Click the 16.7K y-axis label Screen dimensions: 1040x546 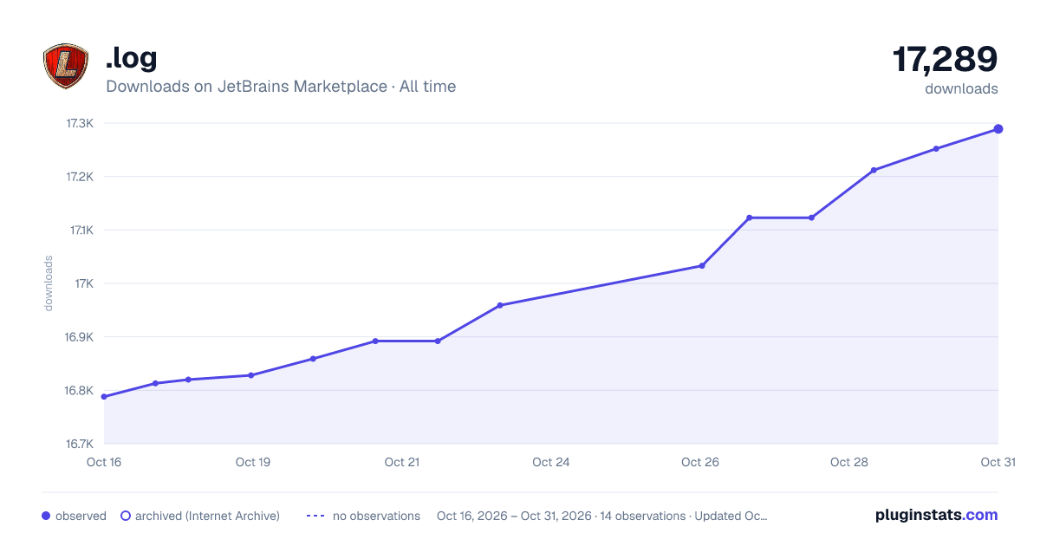pyautogui.click(x=80, y=444)
